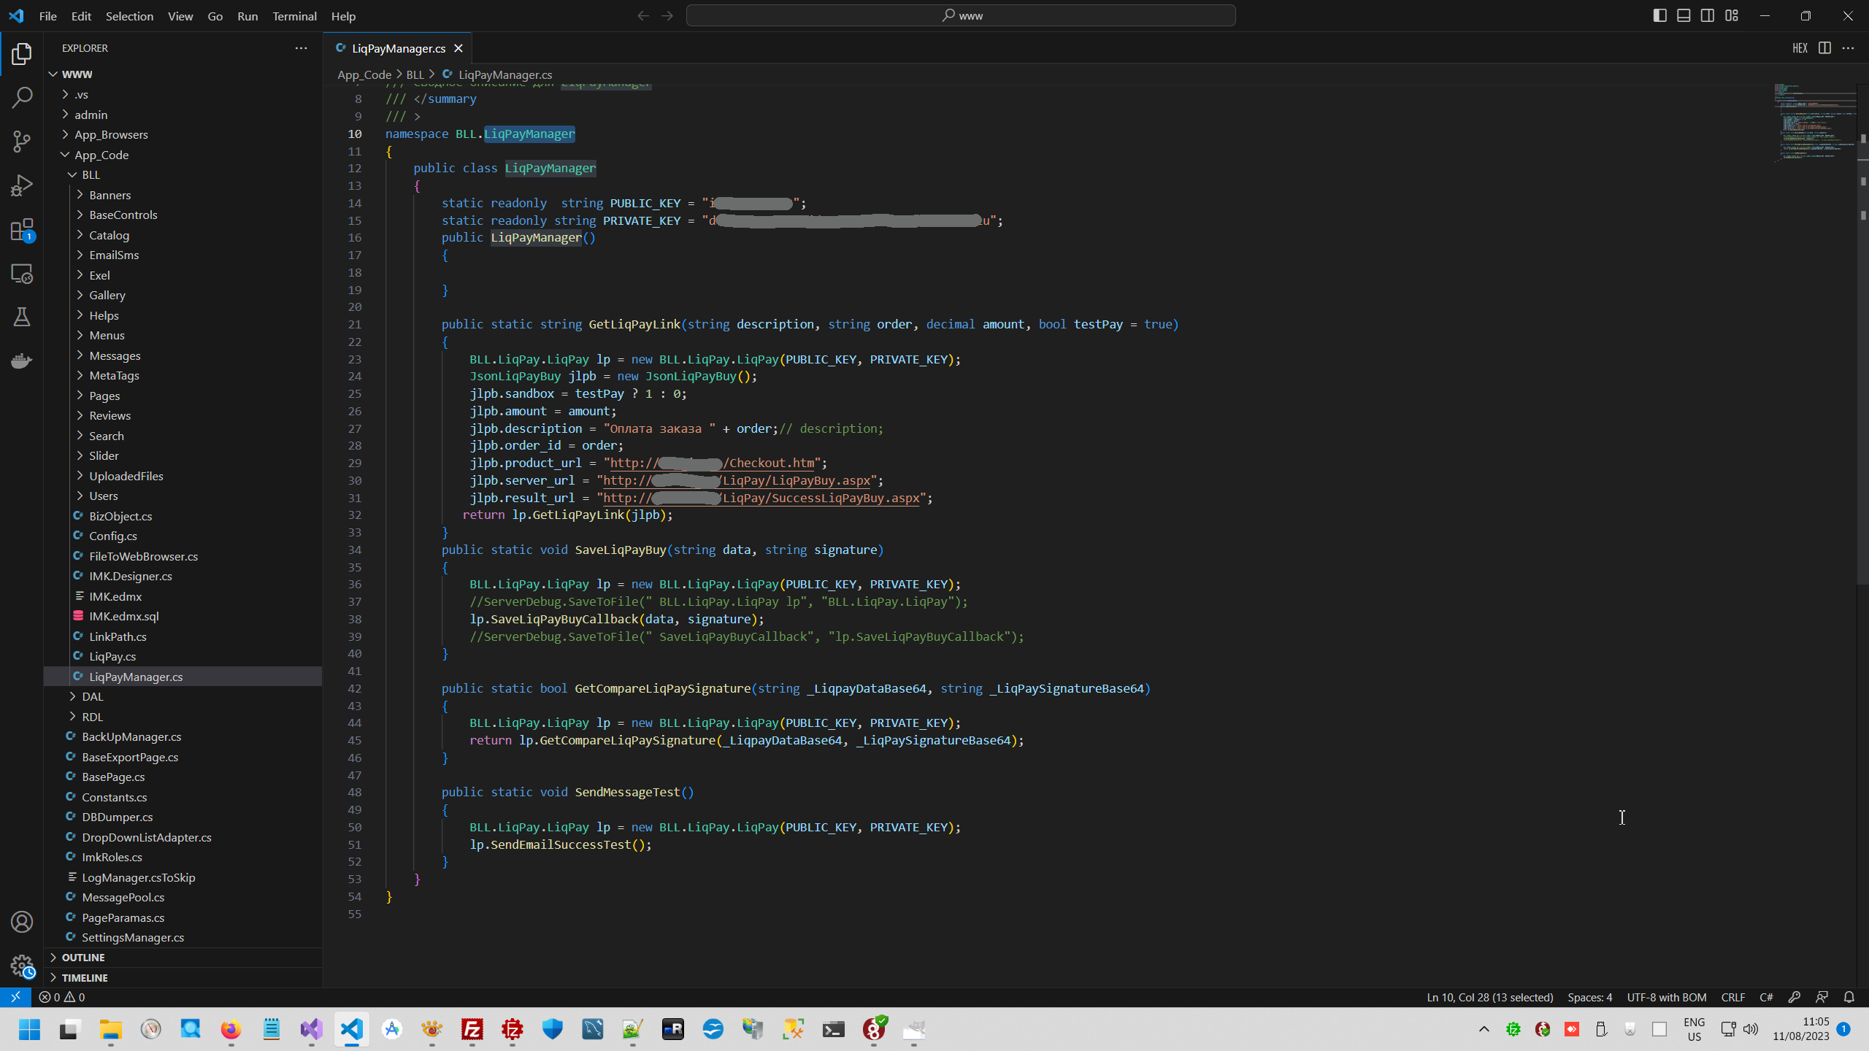1869x1051 pixels.
Task: Click the Manage gear icon
Action: 22,966
